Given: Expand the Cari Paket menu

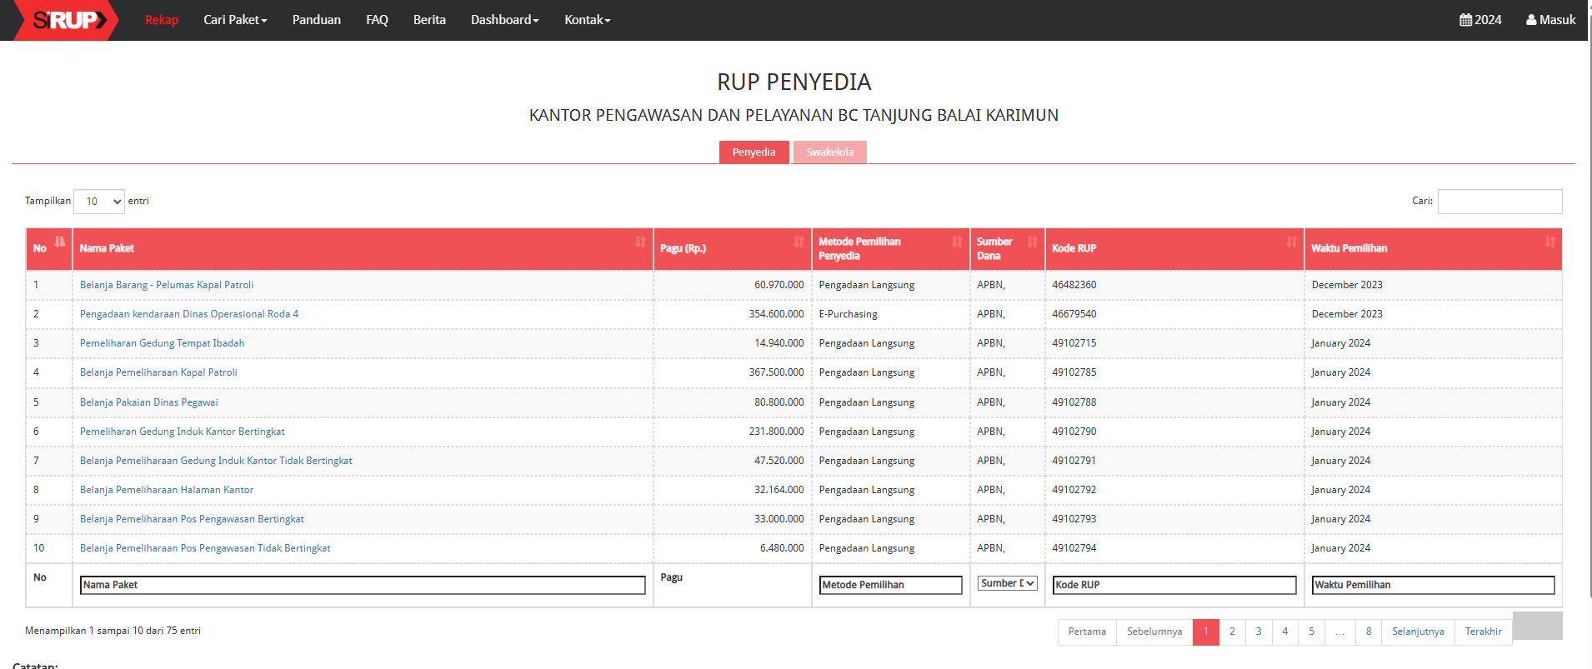Looking at the screenshot, I should click(x=235, y=20).
